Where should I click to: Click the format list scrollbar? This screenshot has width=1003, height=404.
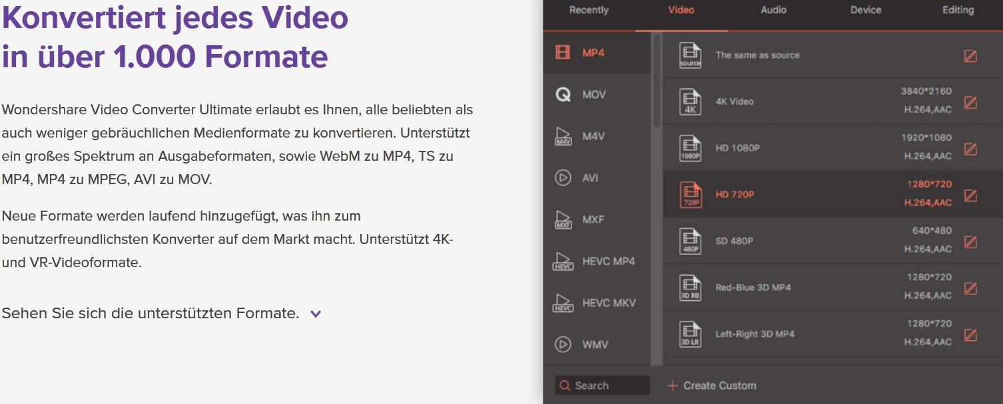pyautogui.click(x=657, y=80)
